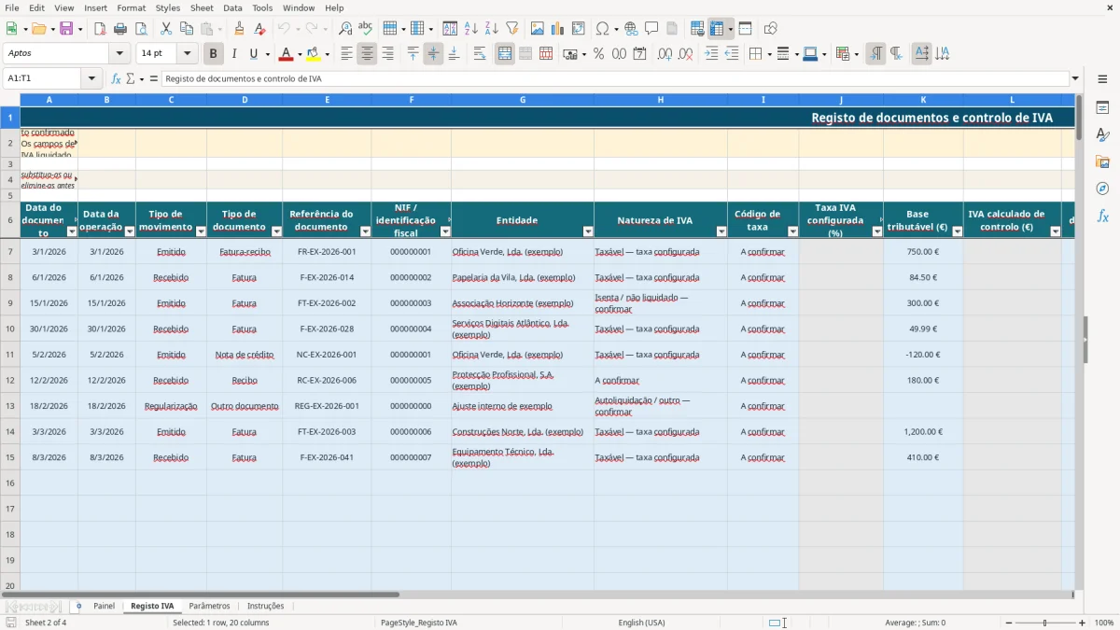Toggle Align Right button
Viewport: 1120px width, 630px height.
tap(387, 54)
